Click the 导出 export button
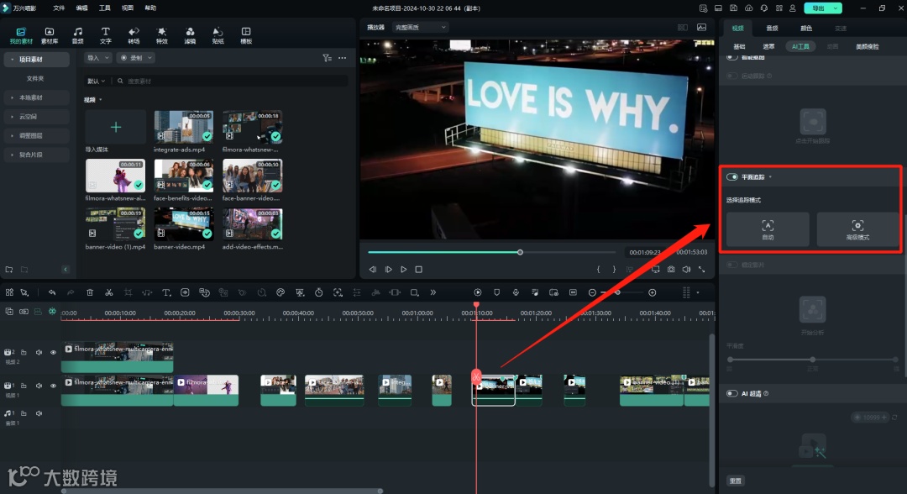Image resolution: width=907 pixels, height=494 pixels. (816, 8)
